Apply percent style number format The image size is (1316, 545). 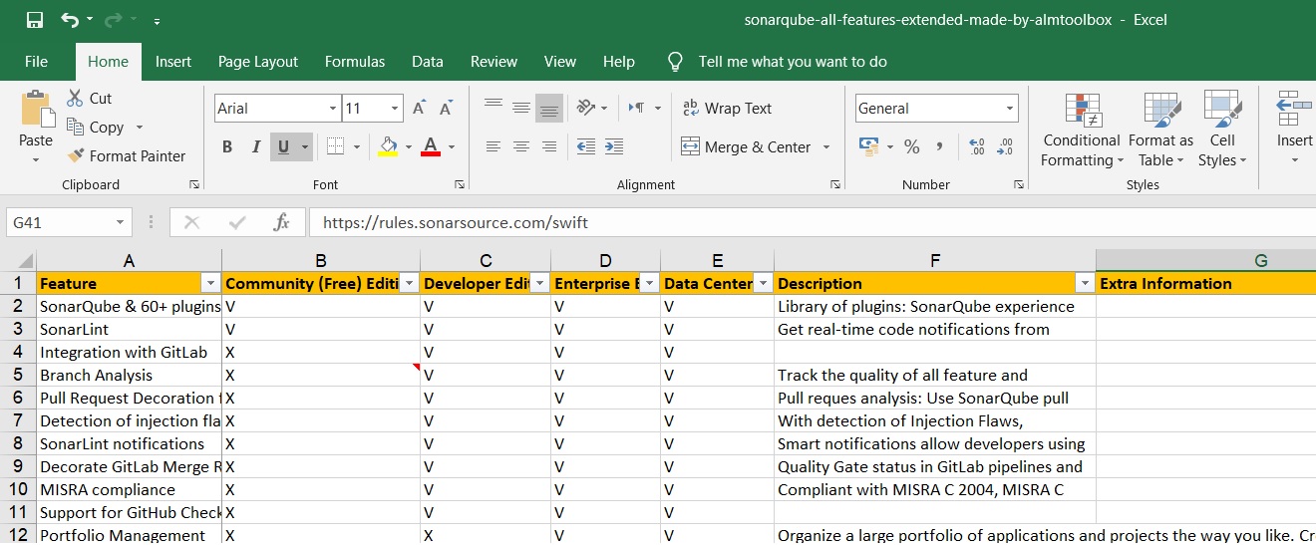point(911,146)
